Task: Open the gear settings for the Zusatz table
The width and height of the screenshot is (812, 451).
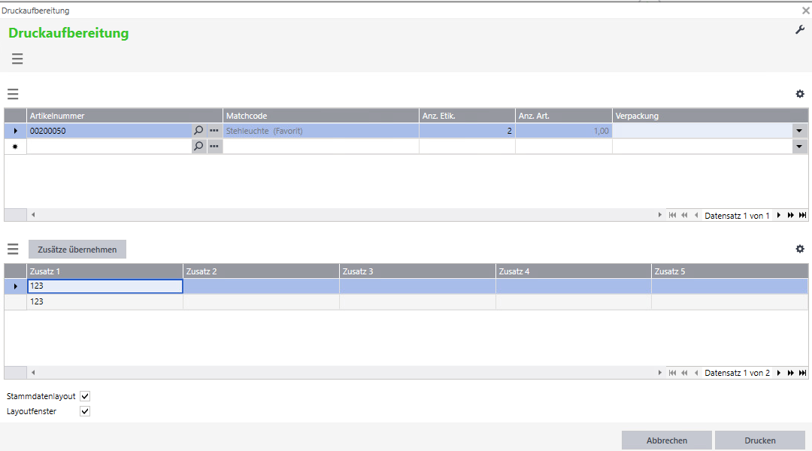Action: (800, 249)
